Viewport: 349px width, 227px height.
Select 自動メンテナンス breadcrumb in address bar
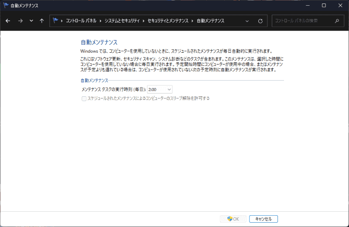point(210,21)
